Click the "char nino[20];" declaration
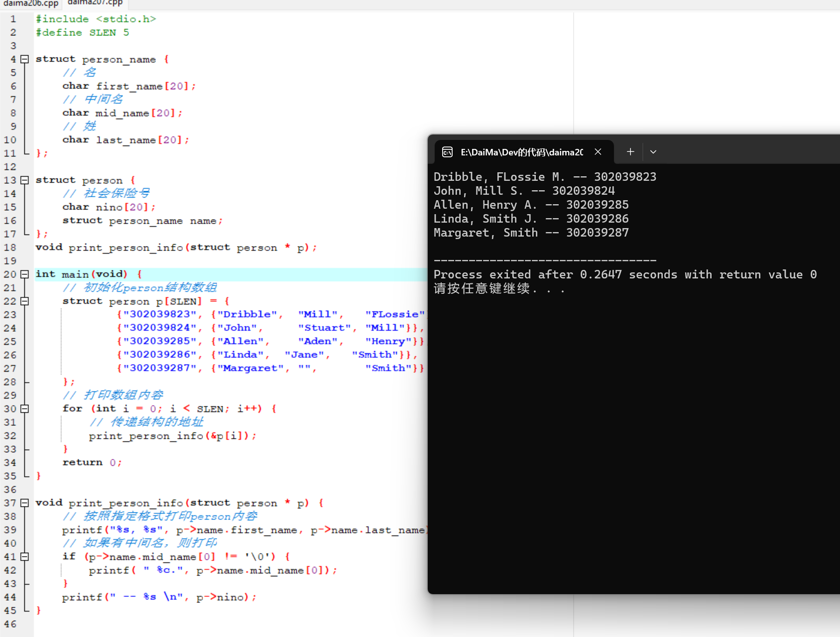This screenshot has width=840, height=637. (x=109, y=207)
